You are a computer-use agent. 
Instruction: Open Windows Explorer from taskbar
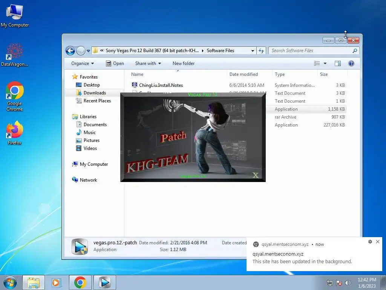click(x=34, y=282)
